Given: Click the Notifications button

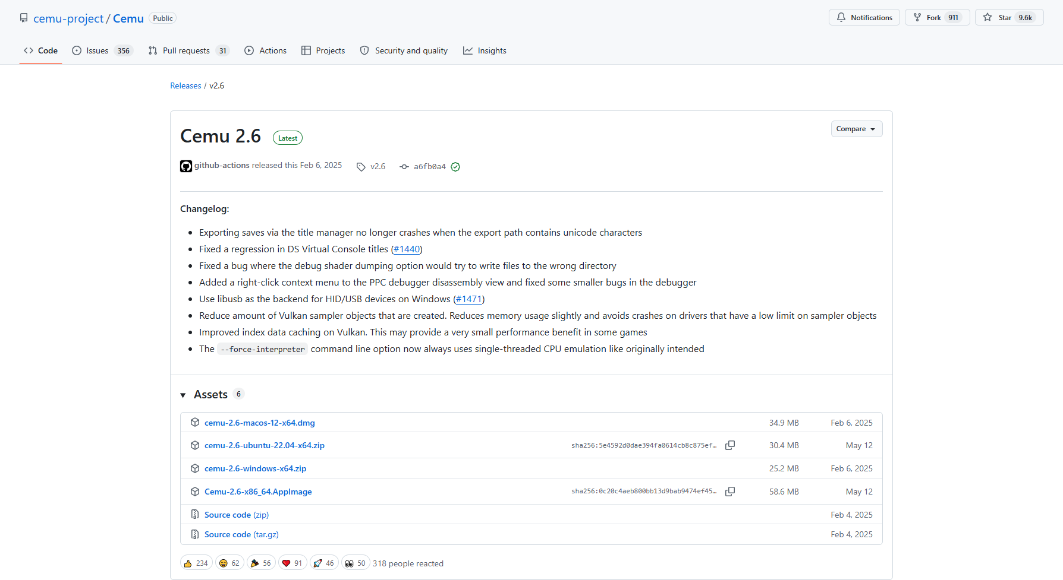Looking at the screenshot, I should (864, 17).
